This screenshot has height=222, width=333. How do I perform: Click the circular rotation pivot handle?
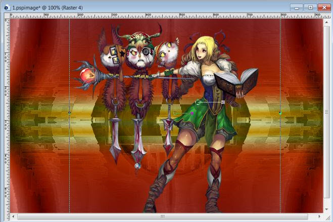pos(198,102)
